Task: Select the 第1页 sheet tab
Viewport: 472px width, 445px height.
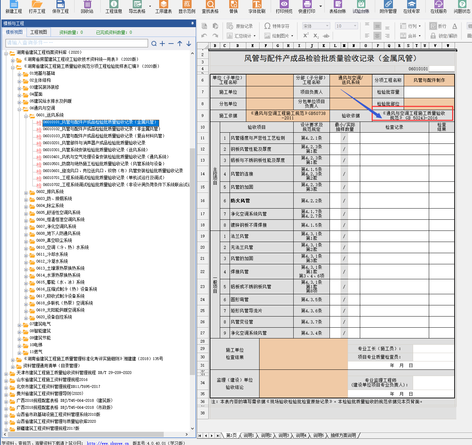Action: (231, 435)
